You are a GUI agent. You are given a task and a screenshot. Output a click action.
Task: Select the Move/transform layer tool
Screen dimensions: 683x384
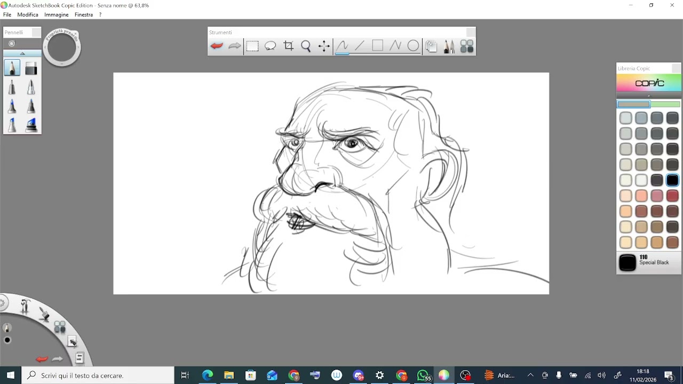pos(324,46)
